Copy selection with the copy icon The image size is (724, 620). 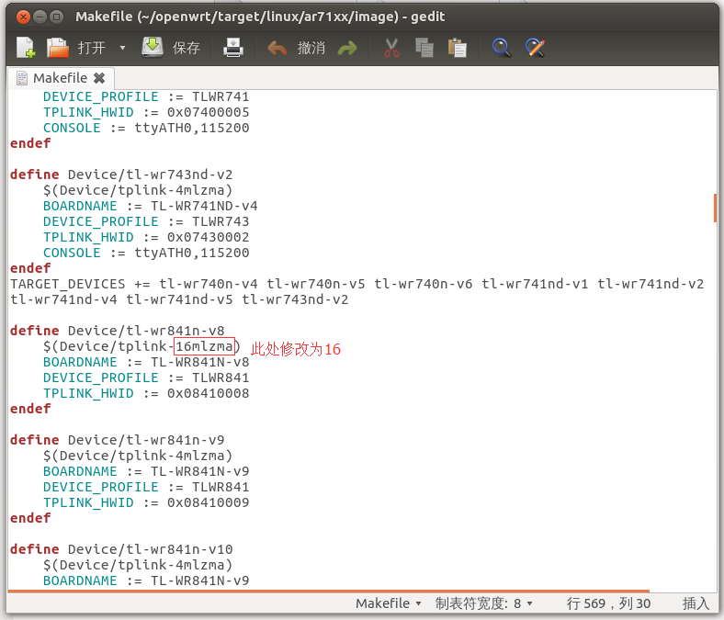(424, 48)
